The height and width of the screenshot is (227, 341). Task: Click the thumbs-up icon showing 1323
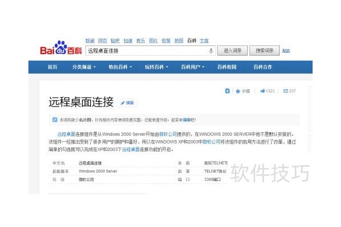click(263, 91)
